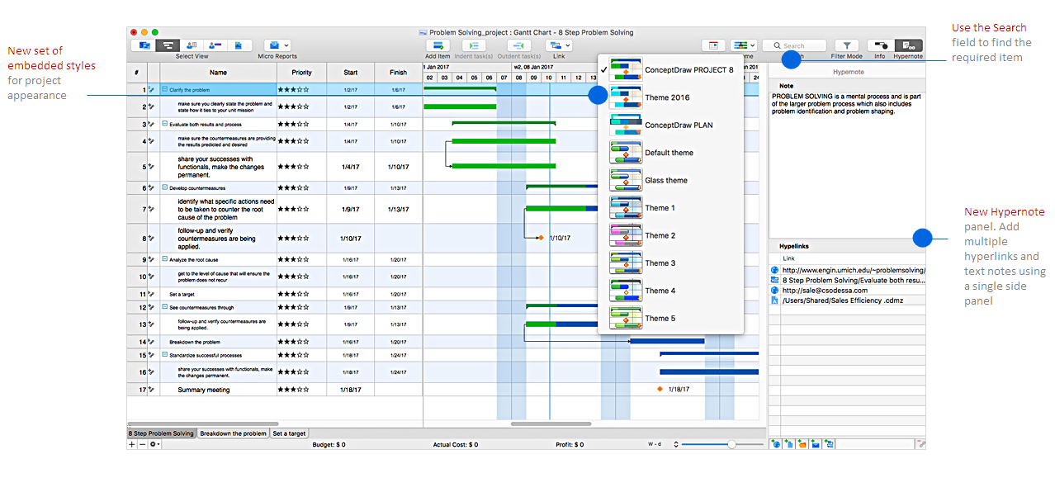Open the Sales Efficiency .cdmz file link
Viewport: 1055px width, 478px height.
(x=842, y=301)
